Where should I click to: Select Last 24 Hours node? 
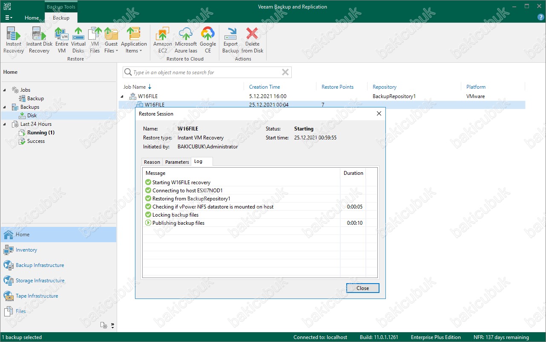(x=36, y=124)
